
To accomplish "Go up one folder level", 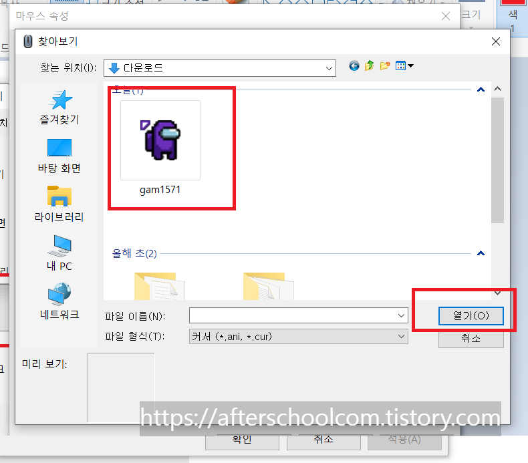I will coord(370,65).
